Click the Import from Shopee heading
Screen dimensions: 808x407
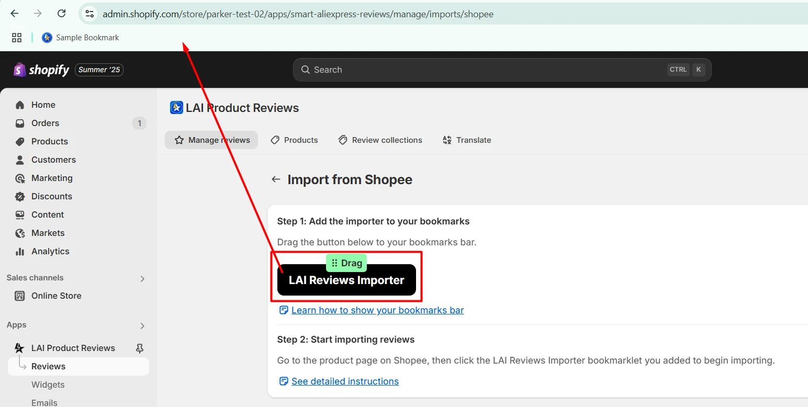click(x=350, y=179)
